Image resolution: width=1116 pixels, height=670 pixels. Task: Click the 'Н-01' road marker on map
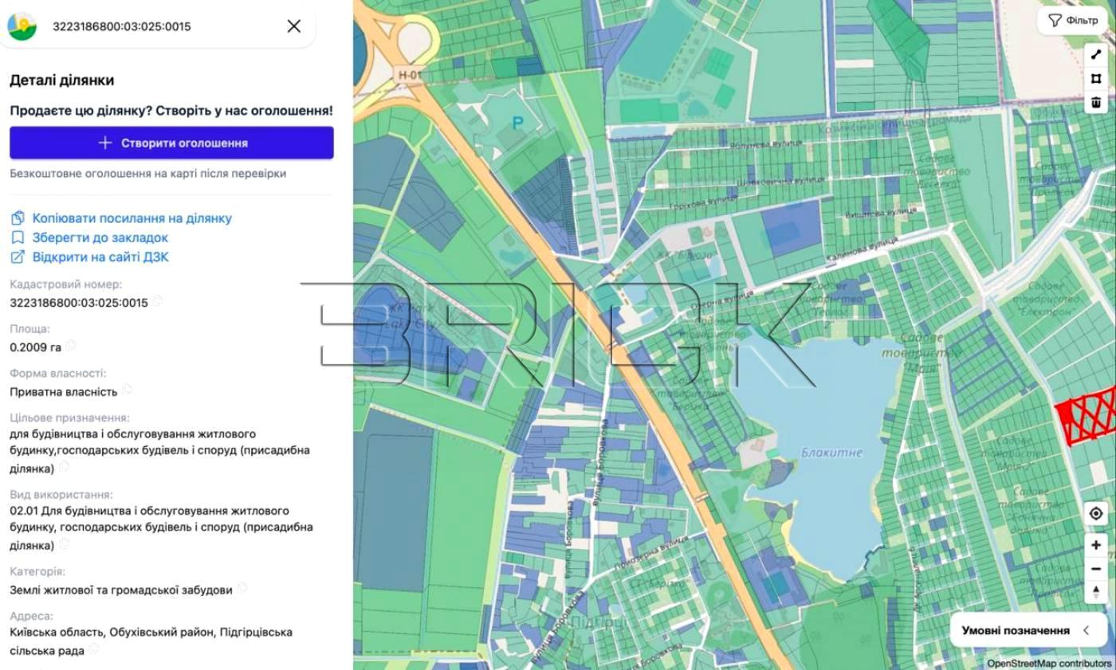408,75
